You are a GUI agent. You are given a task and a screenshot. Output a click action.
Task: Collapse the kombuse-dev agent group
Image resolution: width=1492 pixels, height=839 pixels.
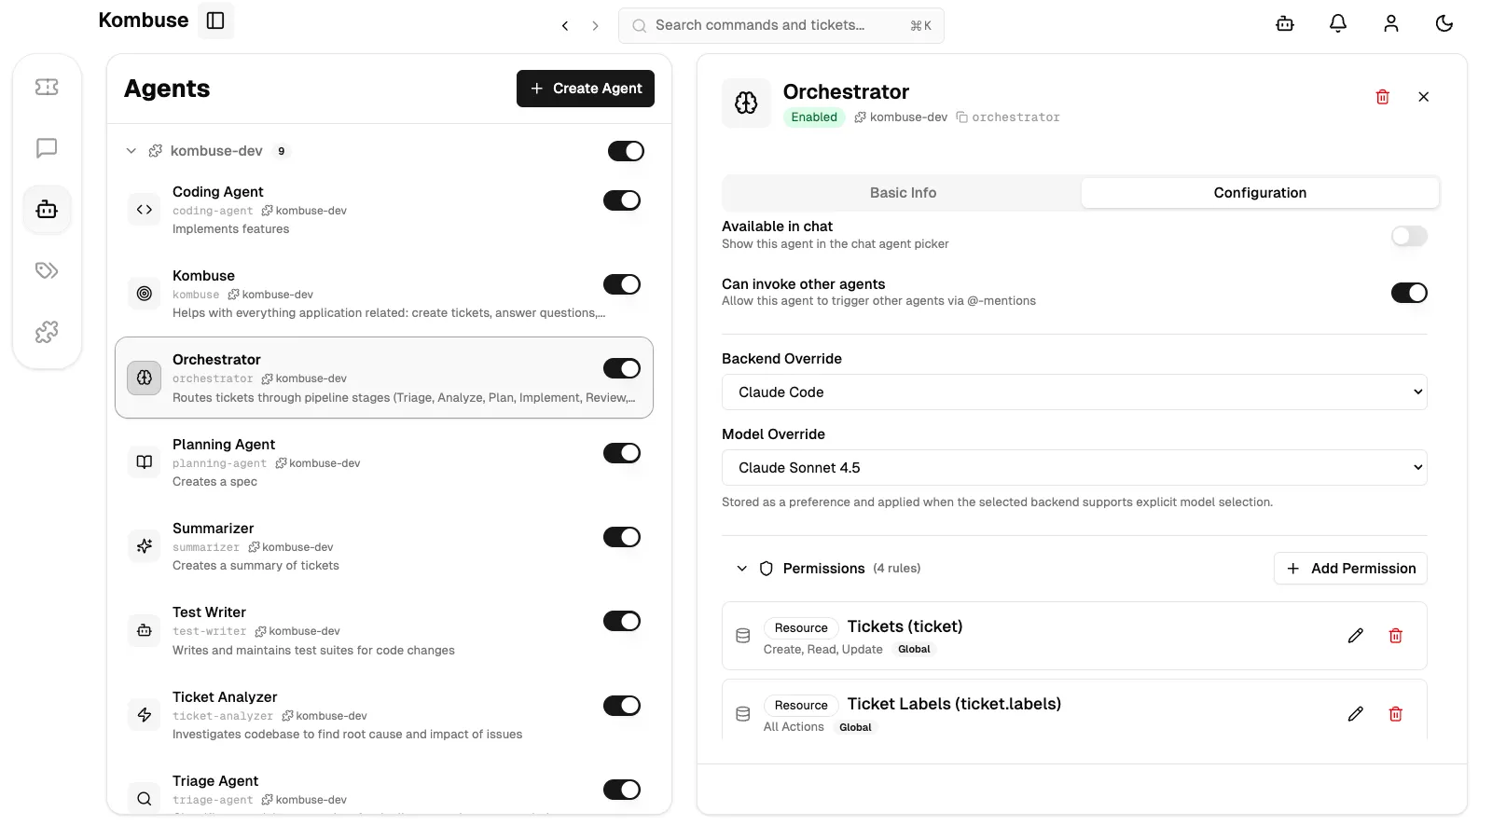(130, 150)
